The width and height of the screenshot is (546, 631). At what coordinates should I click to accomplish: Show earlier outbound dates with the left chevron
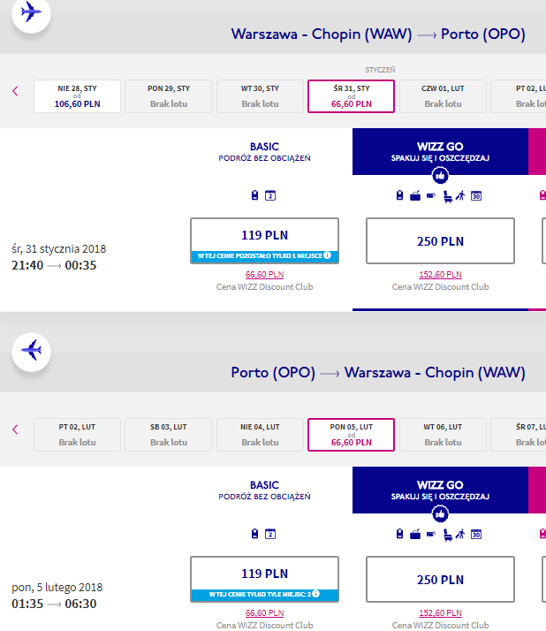(15, 91)
